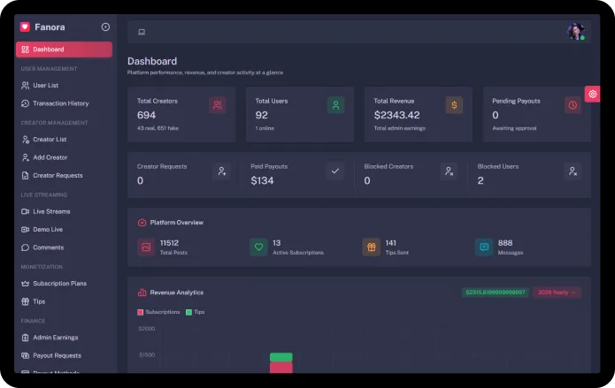615x388 pixels.
Task: Toggle the Subscriptions legend red swatch
Action: [x=141, y=312]
